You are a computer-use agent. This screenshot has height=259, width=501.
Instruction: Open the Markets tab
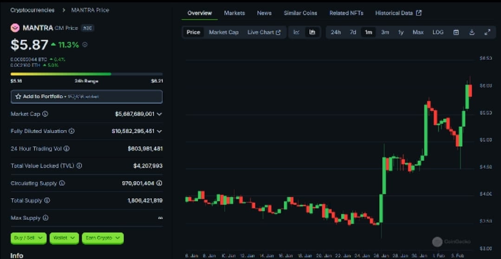234,13
